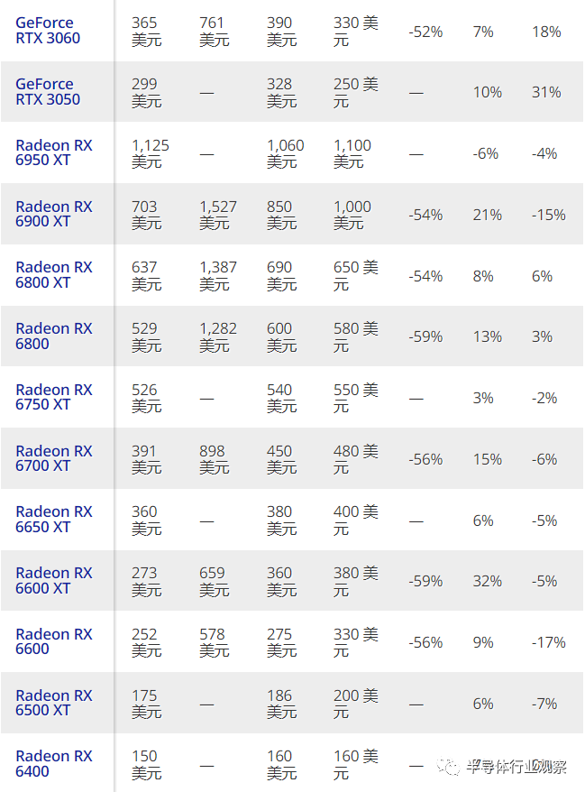Select the -59% cell in RX 6800 row
The width and height of the screenshot is (585, 792).
tap(425, 336)
